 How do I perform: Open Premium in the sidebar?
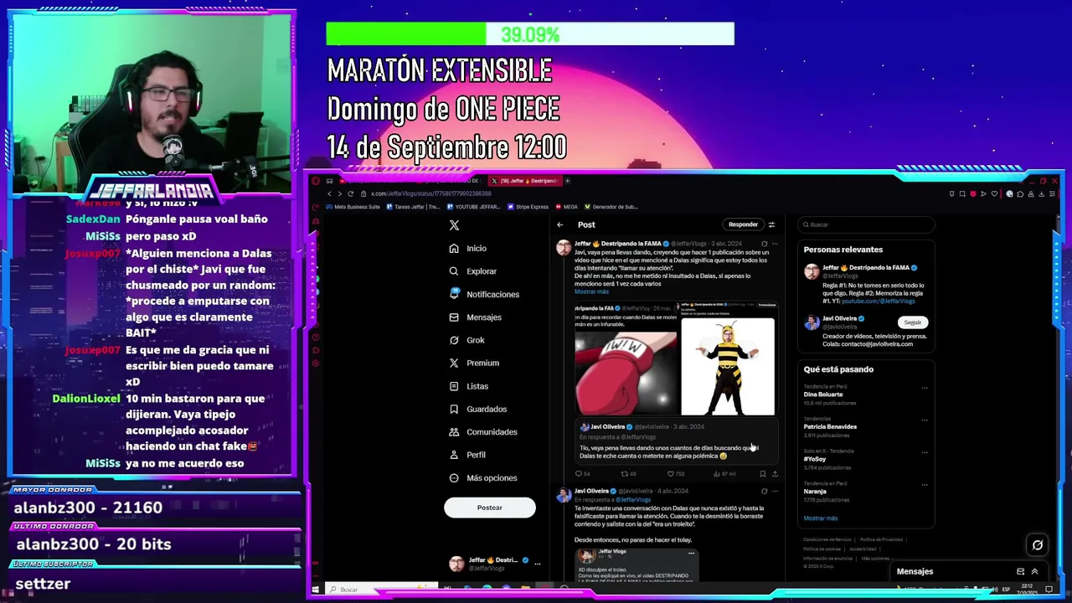(x=474, y=363)
